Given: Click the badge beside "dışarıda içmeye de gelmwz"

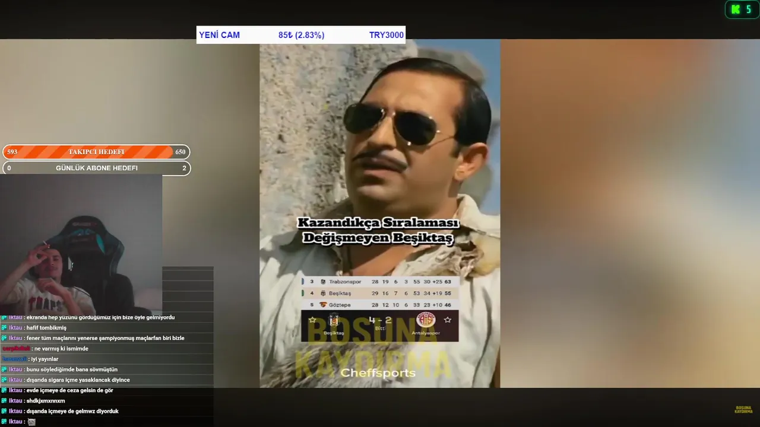Looking at the screenshot, I should click(x=4, y=411).
